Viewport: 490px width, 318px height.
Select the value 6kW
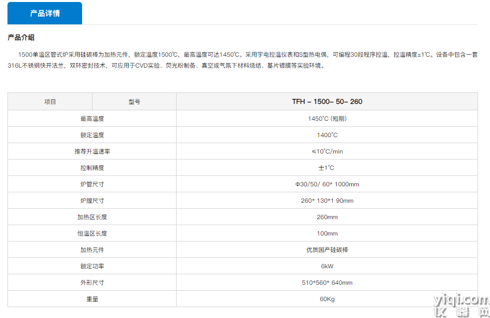tap(327, 266)
